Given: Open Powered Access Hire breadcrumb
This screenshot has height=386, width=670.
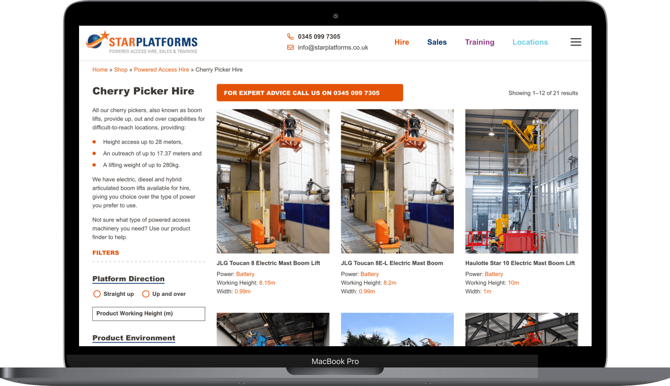Looking at the screenshot, I should 162,70.
